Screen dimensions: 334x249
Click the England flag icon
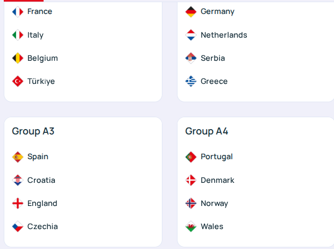click(x=18, y=203)
